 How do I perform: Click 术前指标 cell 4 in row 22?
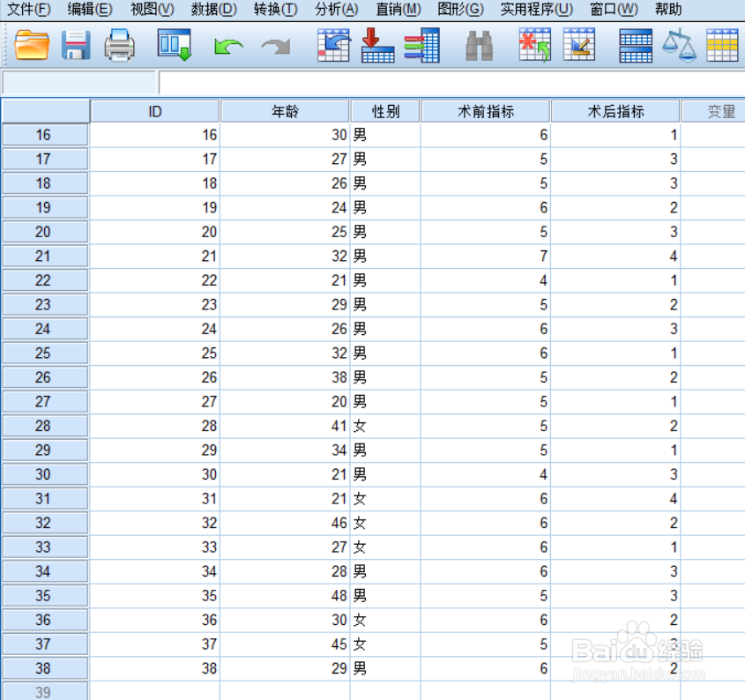(486, 280)
